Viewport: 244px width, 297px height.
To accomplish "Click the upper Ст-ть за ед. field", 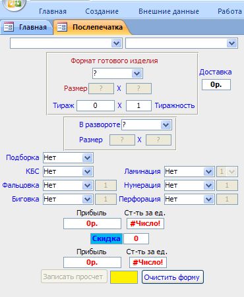I will [x=145, y=224].
